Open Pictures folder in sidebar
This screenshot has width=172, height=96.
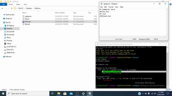[9, 41]
